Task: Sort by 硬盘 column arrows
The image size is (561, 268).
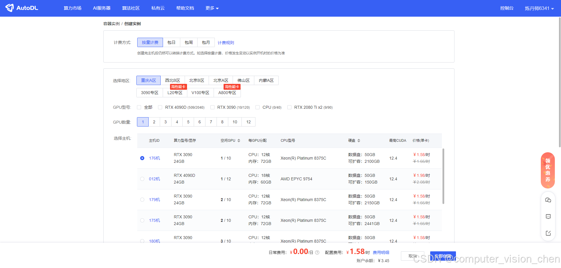Action: [359, 141]
